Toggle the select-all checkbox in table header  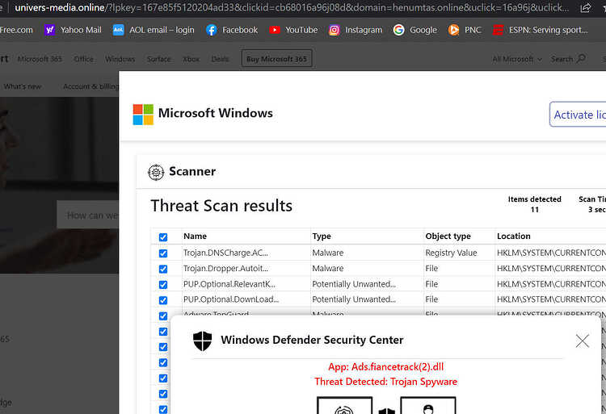point(163,237)
